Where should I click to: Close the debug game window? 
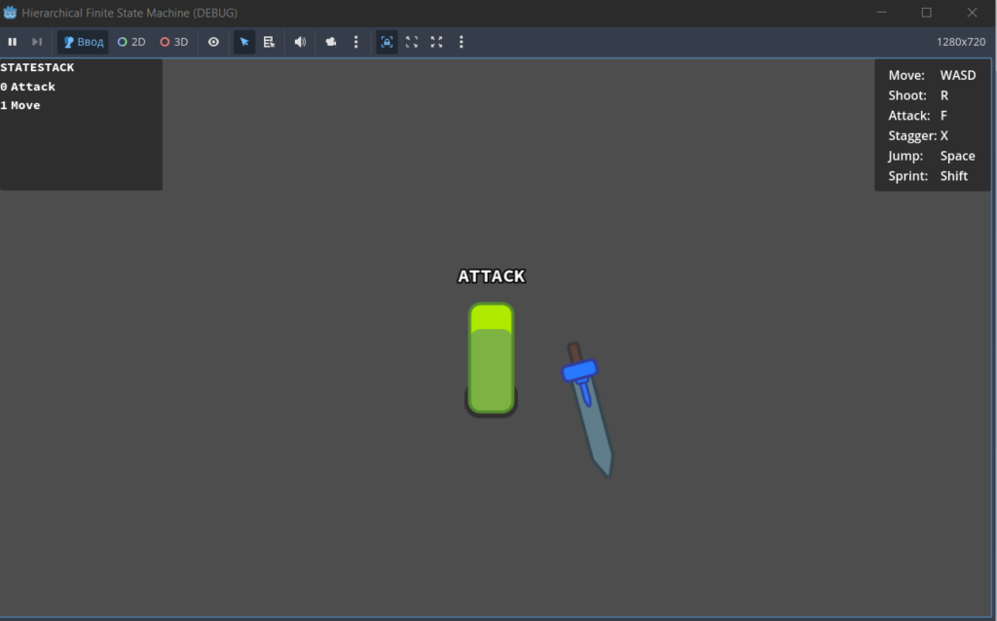click(x=973, y=13)
